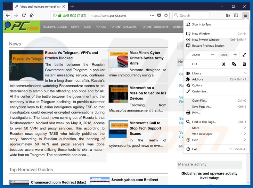The height and width of the screenshot is (188, 253).
Task: Click the forward navigation arrow
Action: (x=16, y=15)
